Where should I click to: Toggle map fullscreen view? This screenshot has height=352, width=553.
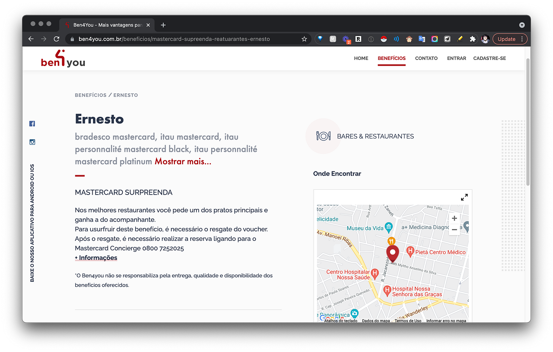pyautogui.click(x=464, y=197)
